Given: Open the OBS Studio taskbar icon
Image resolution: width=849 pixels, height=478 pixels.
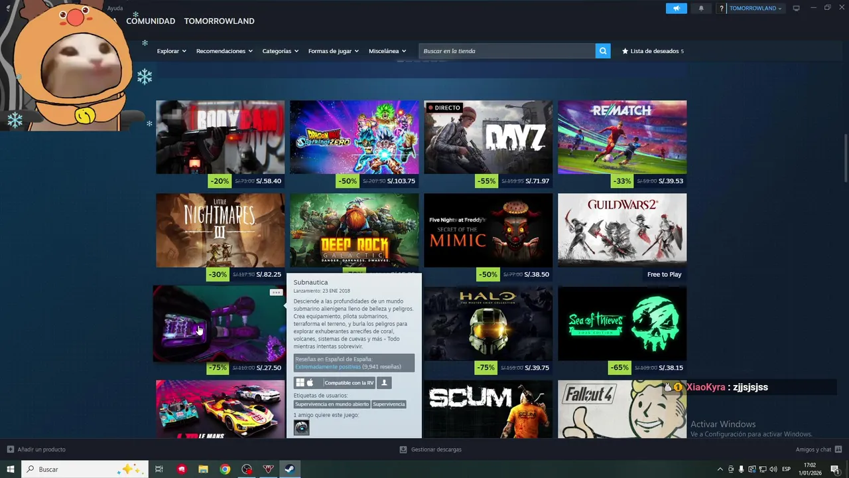Looking at the screenshot, I should [247, 469].
